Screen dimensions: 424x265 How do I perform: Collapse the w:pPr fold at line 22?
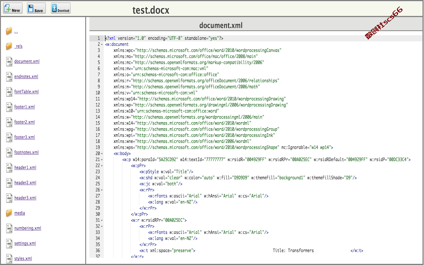(102, 166)
